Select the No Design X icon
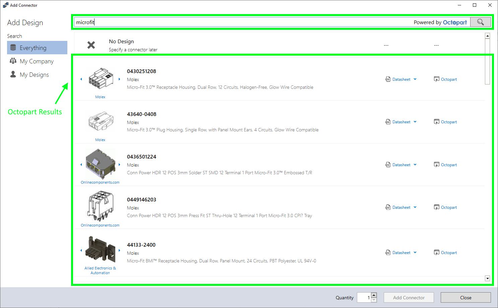This screenshot has width=498, height=308. (x=91, y=45)
